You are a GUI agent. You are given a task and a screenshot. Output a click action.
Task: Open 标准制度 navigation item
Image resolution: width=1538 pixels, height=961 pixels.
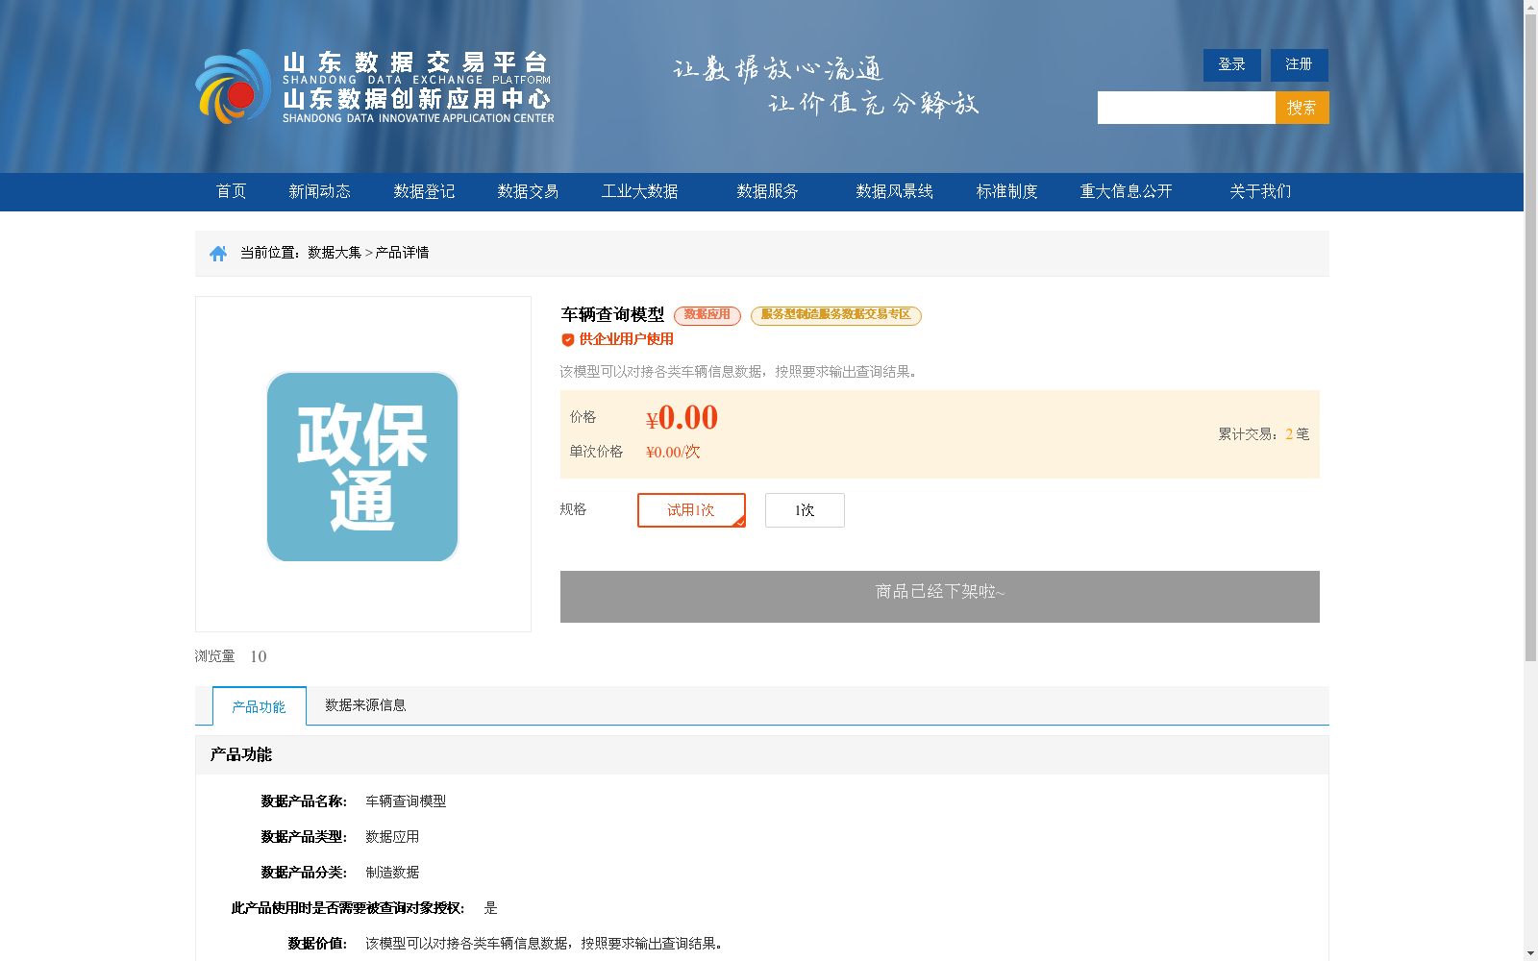click(x=1006, y=191)
